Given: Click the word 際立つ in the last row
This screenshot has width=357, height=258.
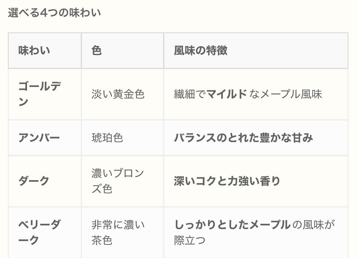Looking at the screenshot, I should pyautogui.click(x=190, y=240).
